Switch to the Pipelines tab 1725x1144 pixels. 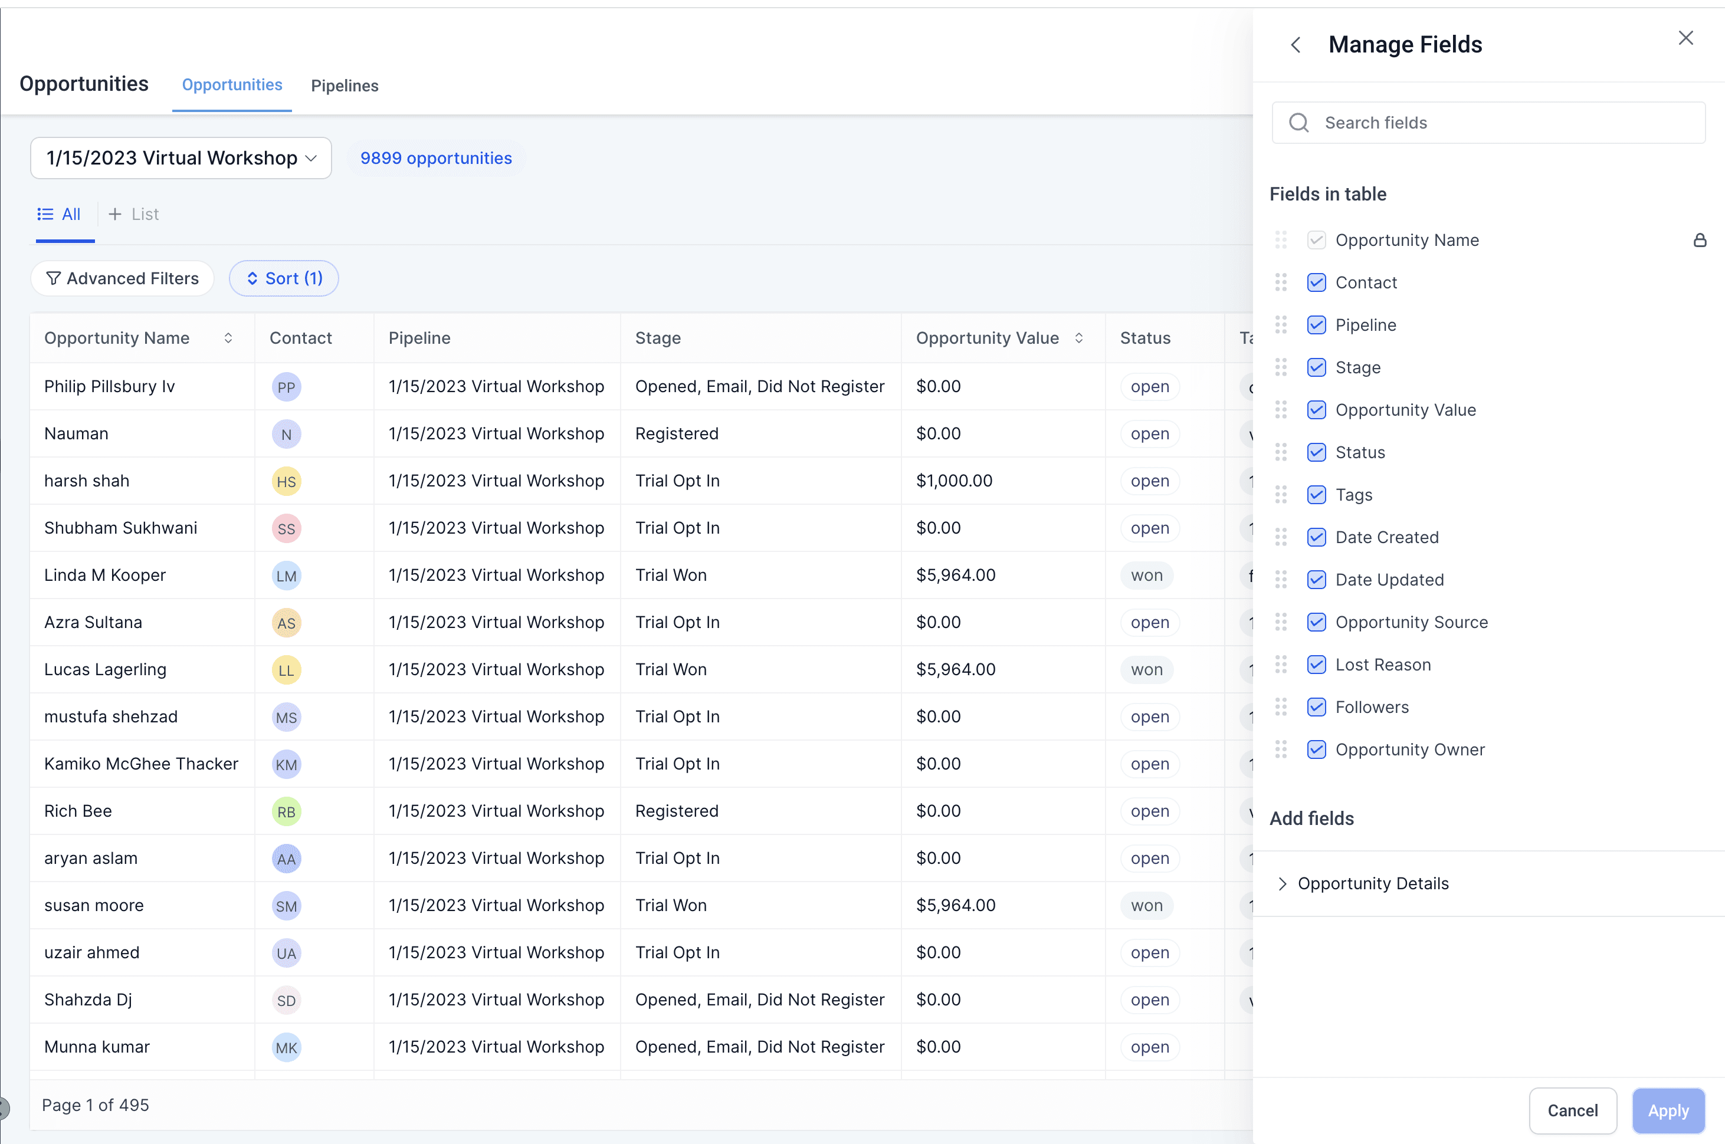[345, 86]
